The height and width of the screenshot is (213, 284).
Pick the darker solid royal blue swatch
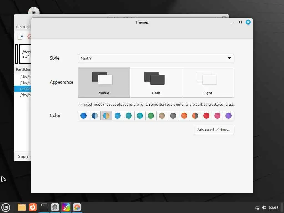[83, 116]
